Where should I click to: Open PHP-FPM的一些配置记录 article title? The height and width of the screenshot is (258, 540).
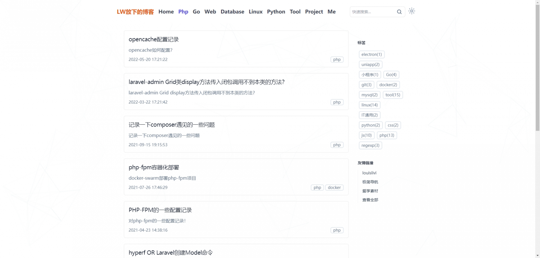(160, 210)
